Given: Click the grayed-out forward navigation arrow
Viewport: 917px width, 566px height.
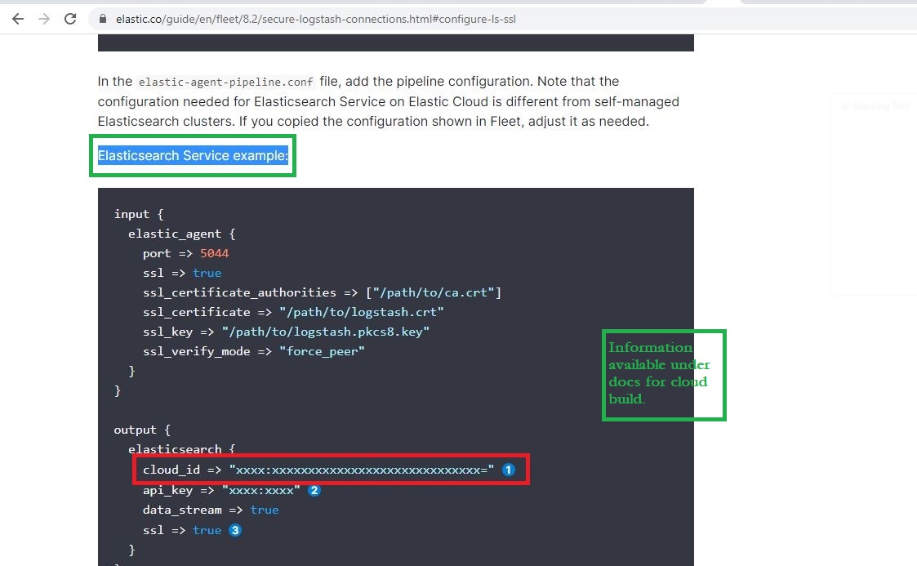Looking at the screenshot, I should 43,18.
